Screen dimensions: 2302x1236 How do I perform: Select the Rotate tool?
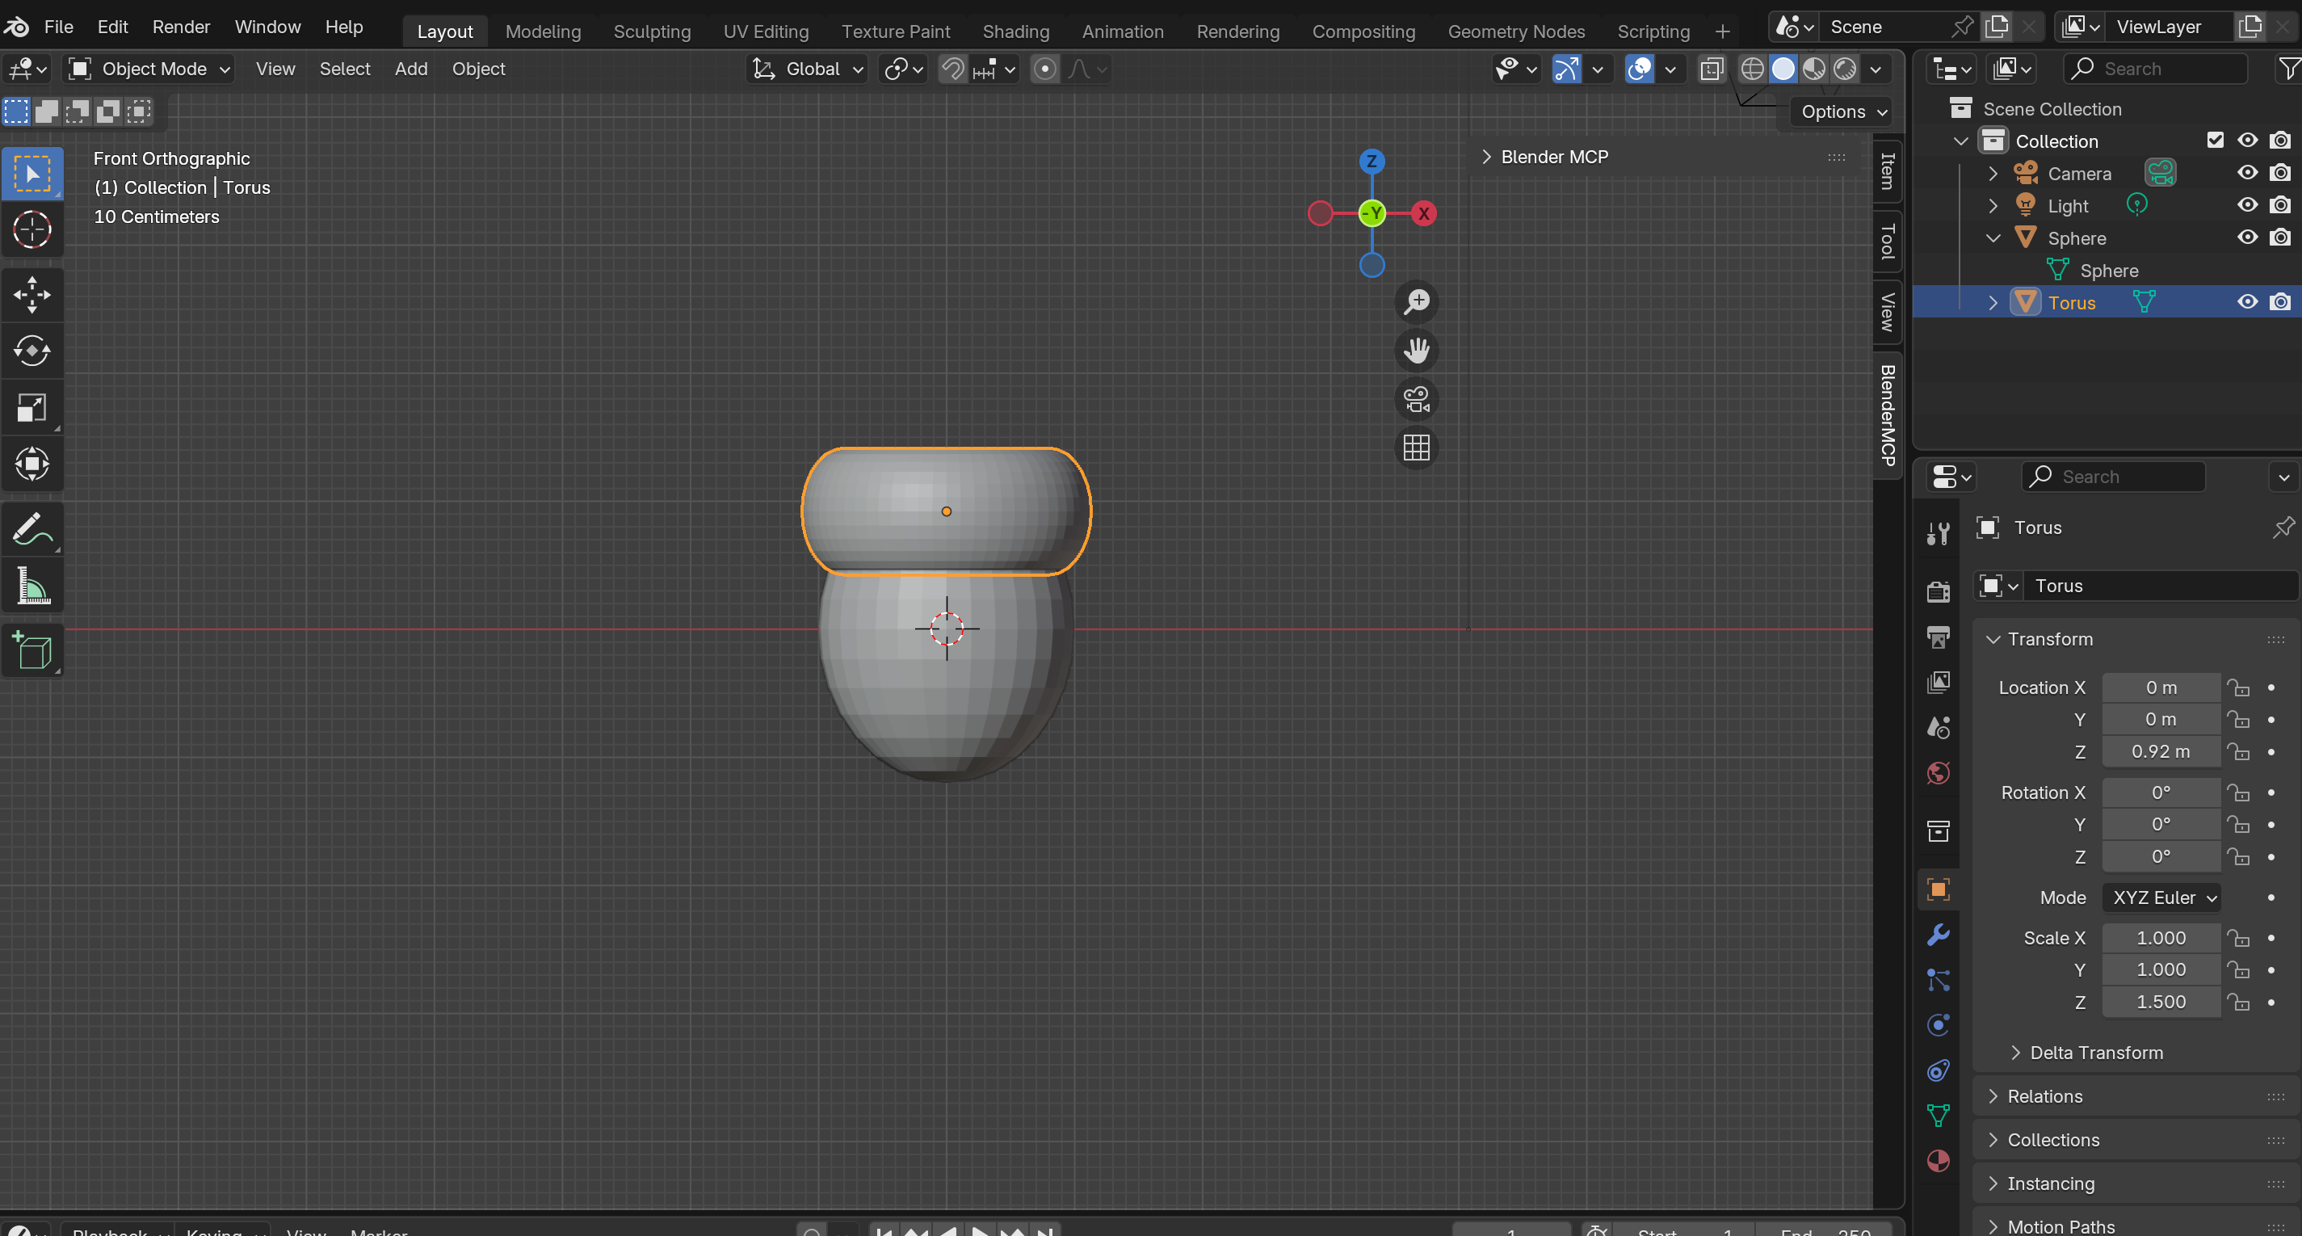(32, 351)
